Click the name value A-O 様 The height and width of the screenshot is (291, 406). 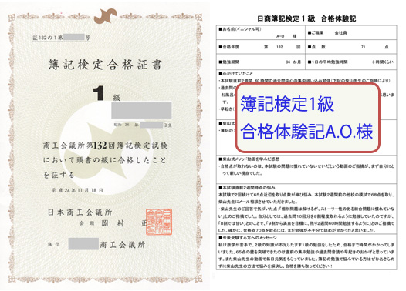[x=286, y=36]
